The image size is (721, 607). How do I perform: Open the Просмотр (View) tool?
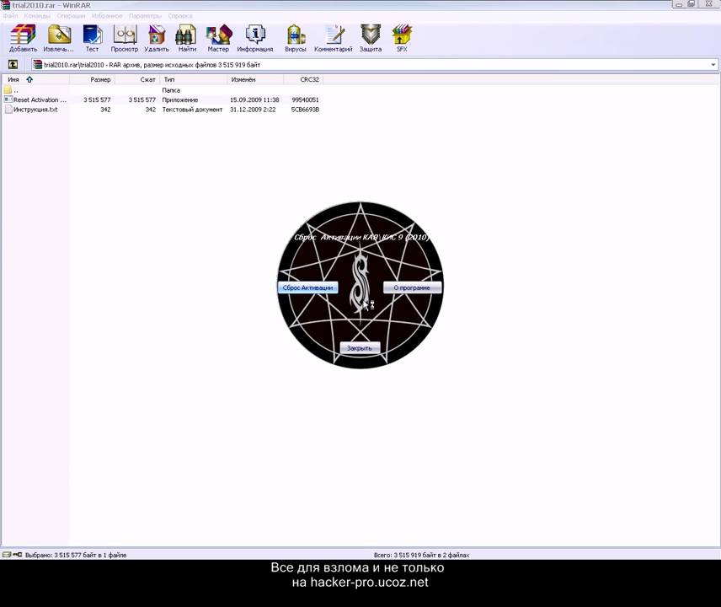(x=125, y=38)
